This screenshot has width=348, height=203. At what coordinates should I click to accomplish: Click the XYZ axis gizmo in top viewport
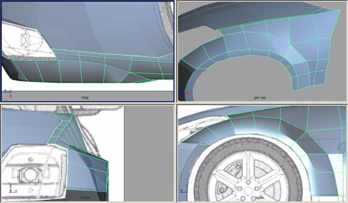pos(7,94)
